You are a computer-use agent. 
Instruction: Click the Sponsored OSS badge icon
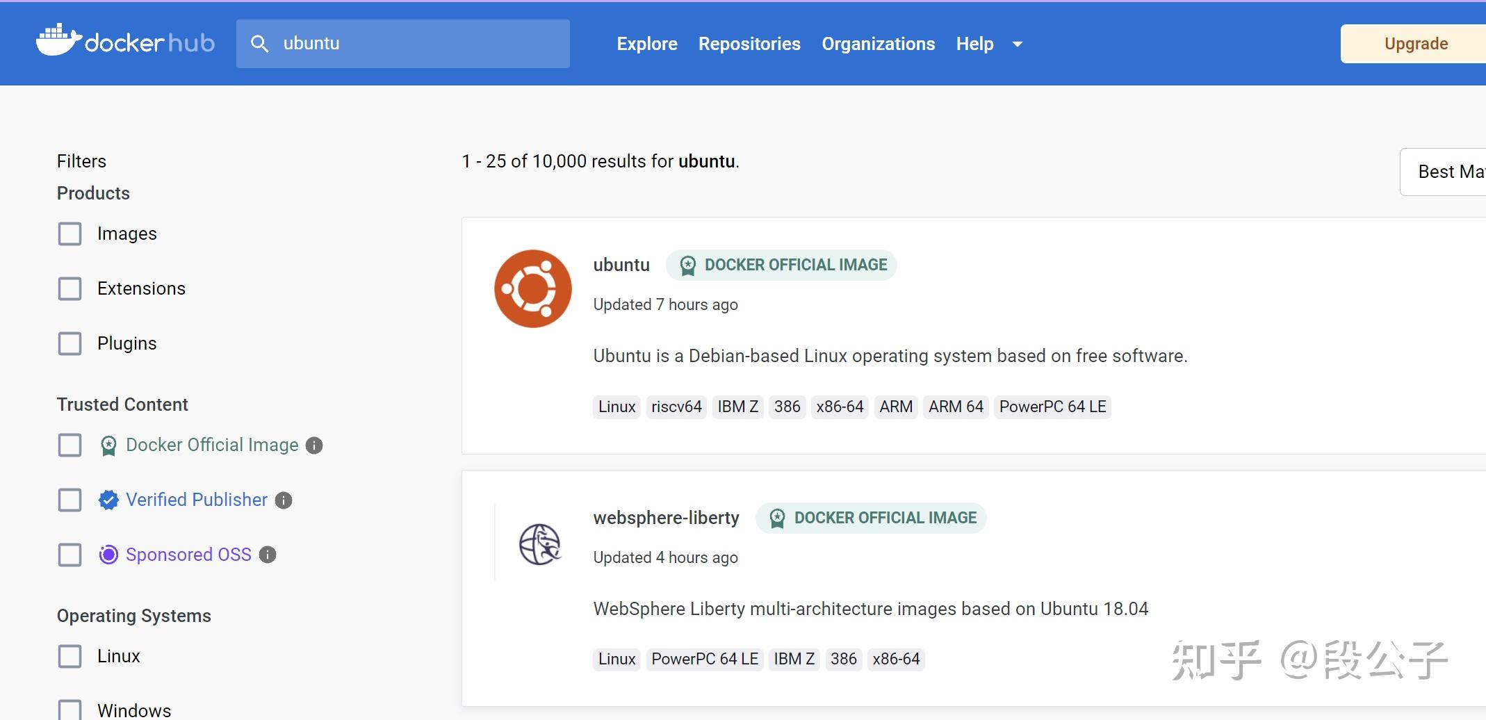108,555
